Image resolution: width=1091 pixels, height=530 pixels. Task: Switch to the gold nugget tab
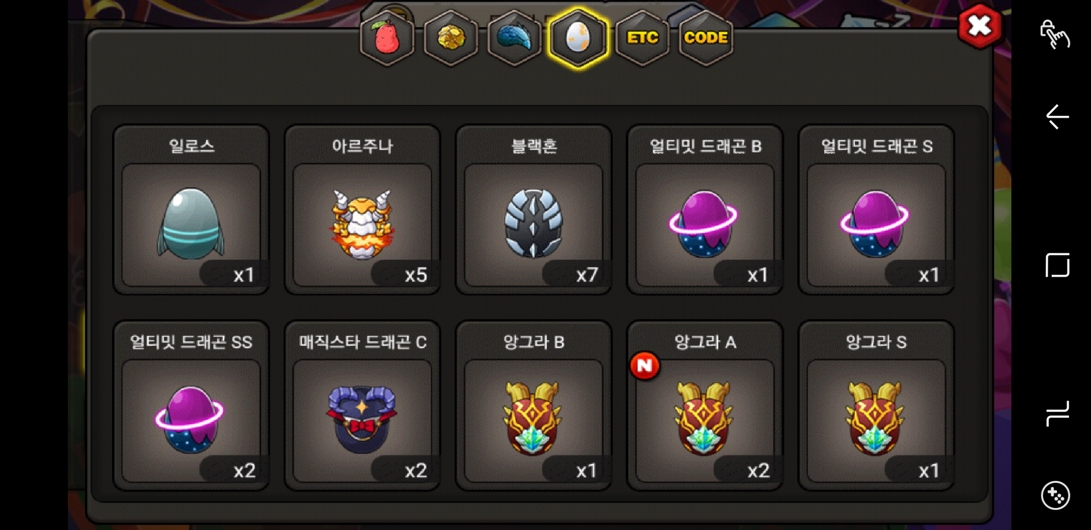[451, 38]
